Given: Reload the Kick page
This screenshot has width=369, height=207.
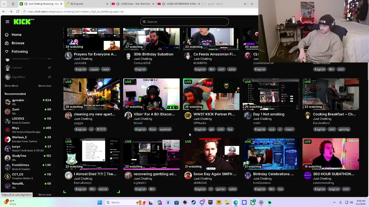Looking at the screenshot, I should pyautogui.click(x=18, y=11).
